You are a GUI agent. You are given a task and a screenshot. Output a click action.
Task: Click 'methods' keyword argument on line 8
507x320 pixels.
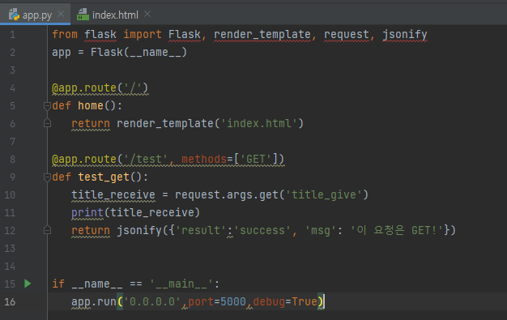tap(204, 160)
